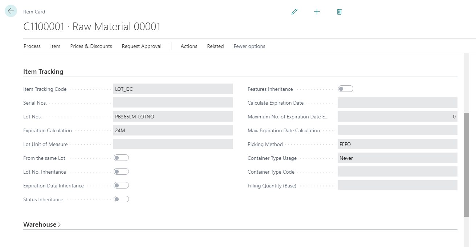Collapse the Item Tracking section header
This screenshot has width=476, height=247.
(x=43, y=72)
